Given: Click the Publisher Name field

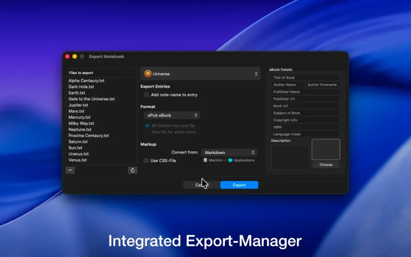Looking at the screenshot, I should pyautogui.click(x=305, y=92).
